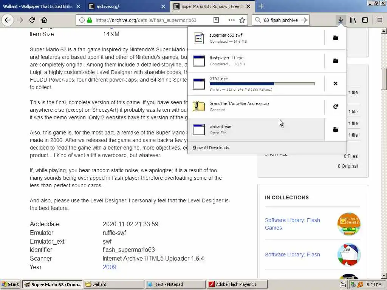Image resolution: width=387 pixels, height=290 pixels.
Task: Toggle reader view icon in address bar
Action: [x=216, y=20]
